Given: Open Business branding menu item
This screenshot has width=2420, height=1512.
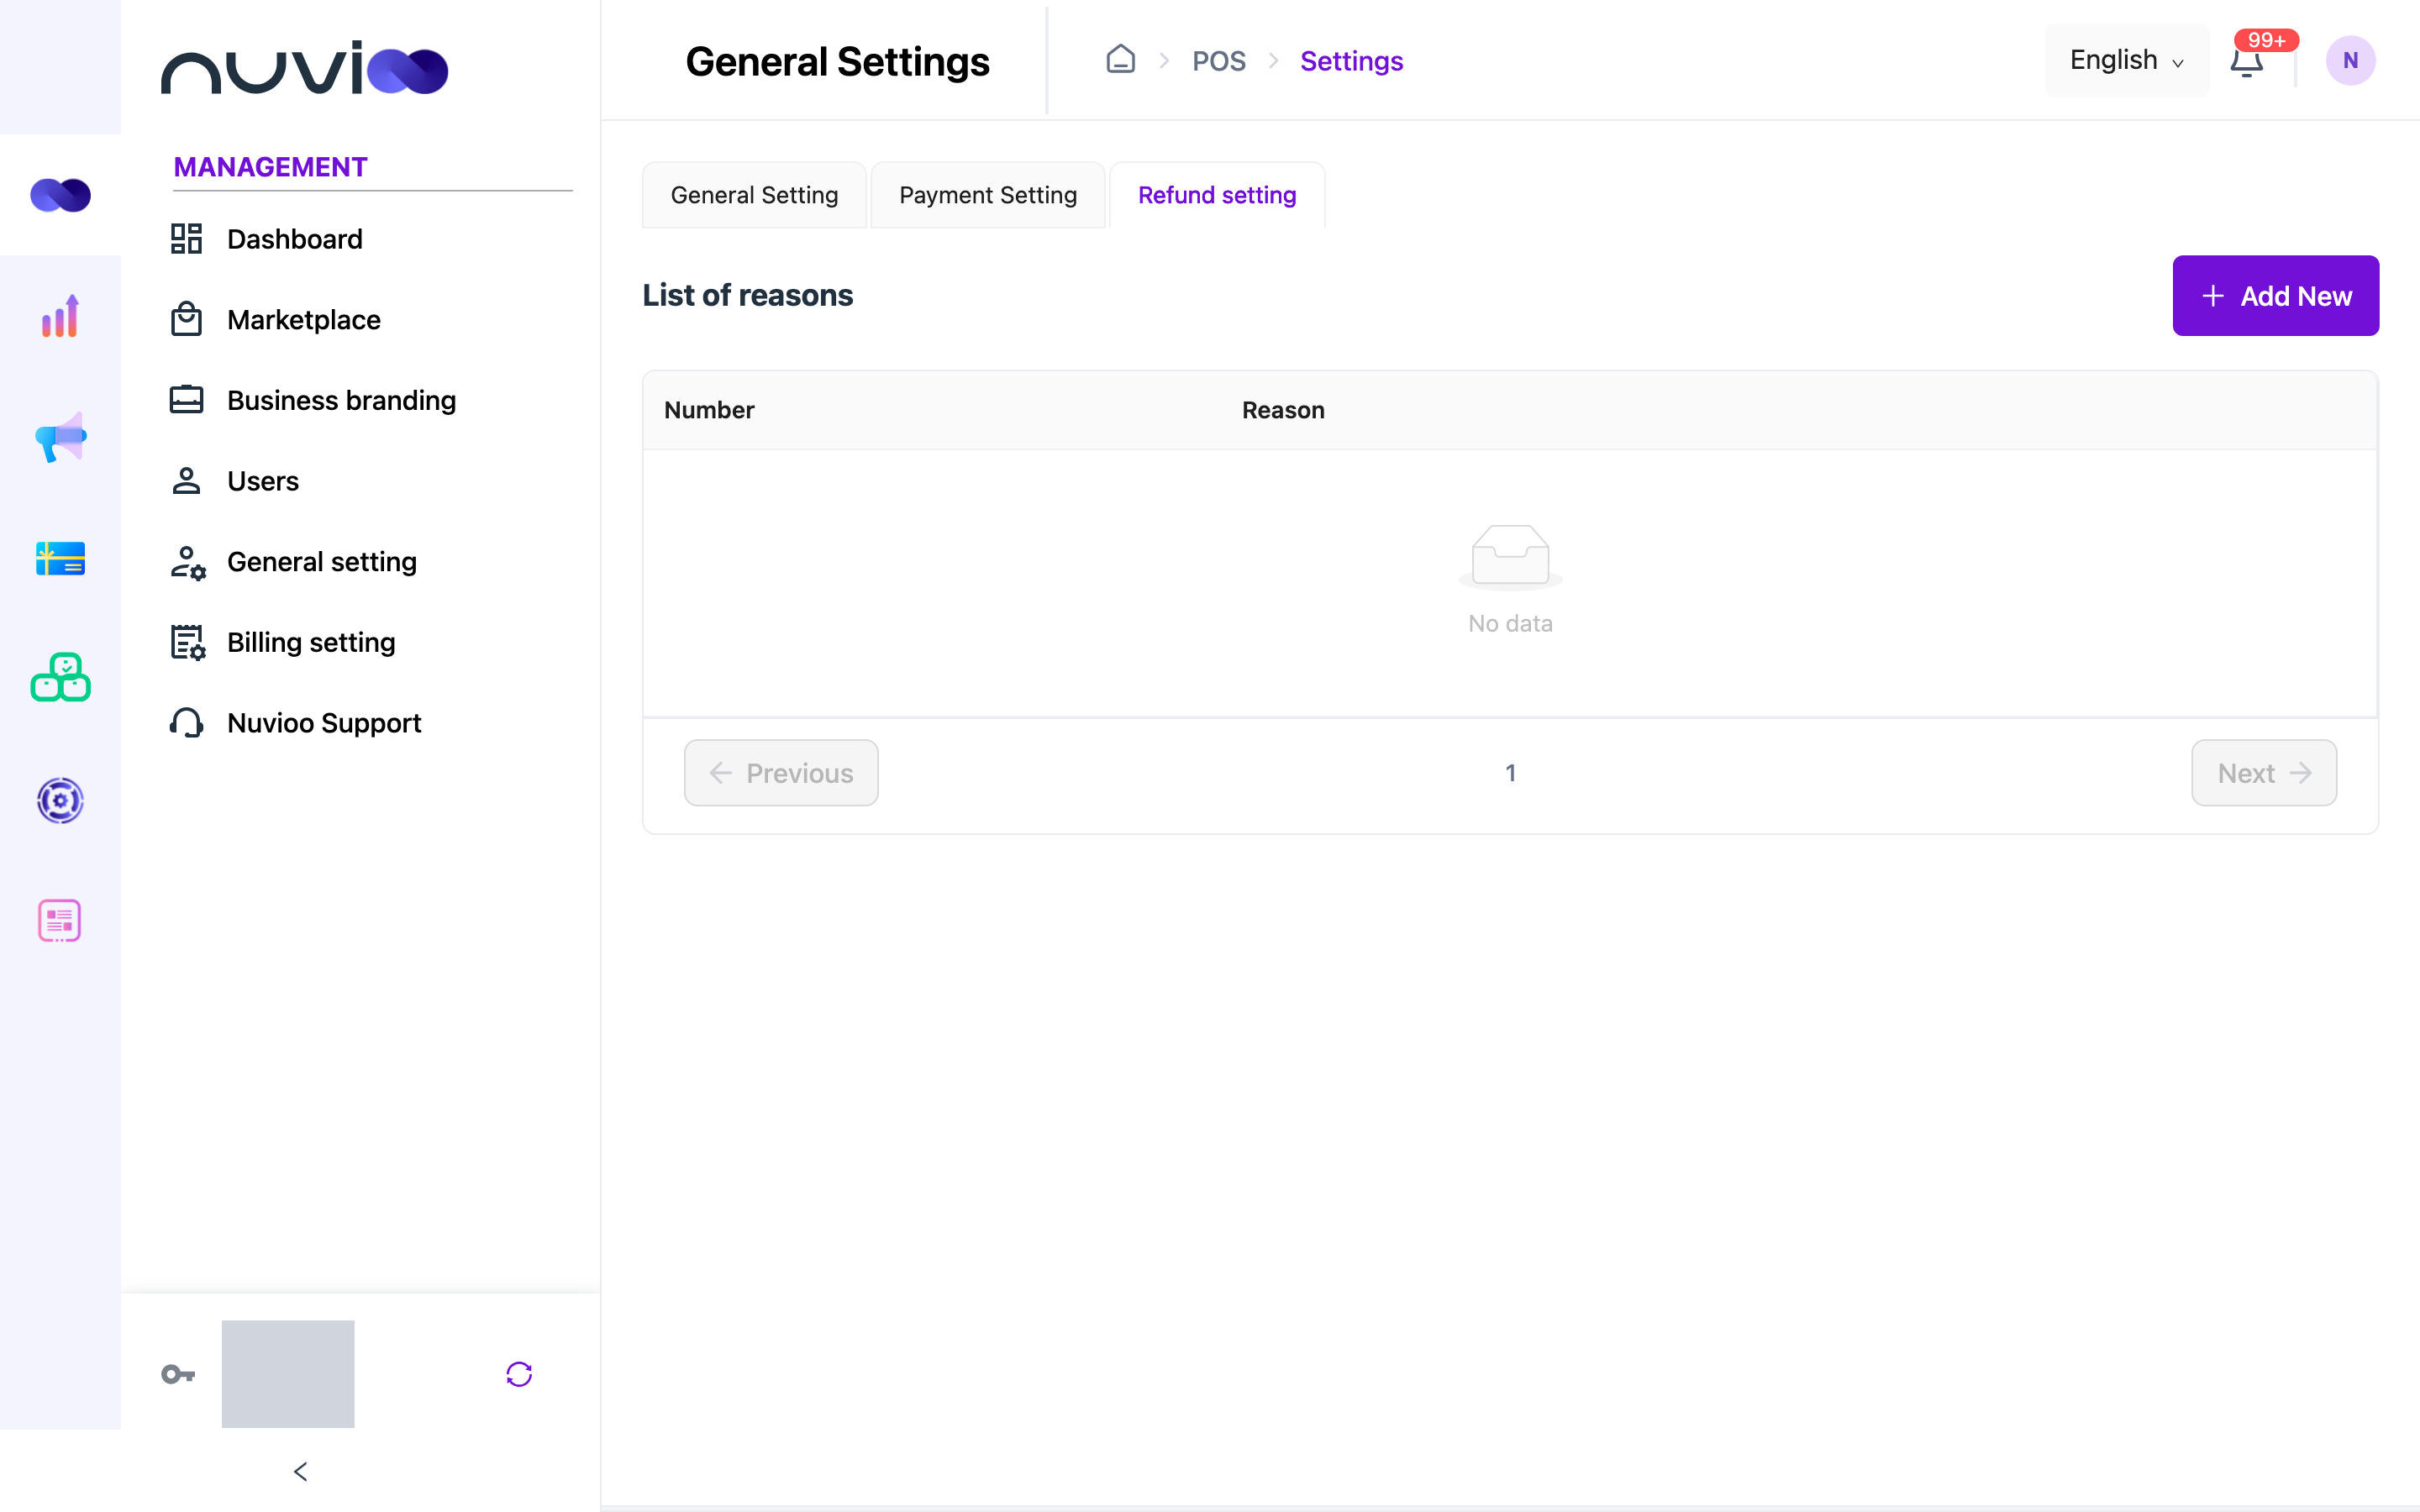Looking at the screenshot, I should tap(313, 400).
